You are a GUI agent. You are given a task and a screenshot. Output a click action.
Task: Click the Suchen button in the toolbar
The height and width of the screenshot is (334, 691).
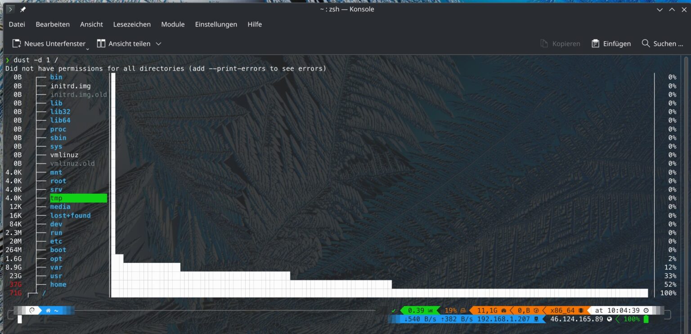pos(662,43)
